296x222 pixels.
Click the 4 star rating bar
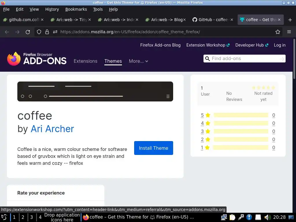coord(241,123)
